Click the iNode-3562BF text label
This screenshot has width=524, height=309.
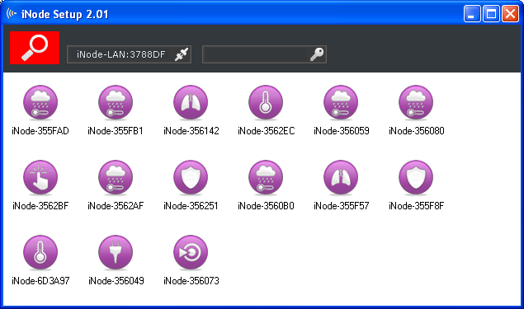[x=40, y=206]
